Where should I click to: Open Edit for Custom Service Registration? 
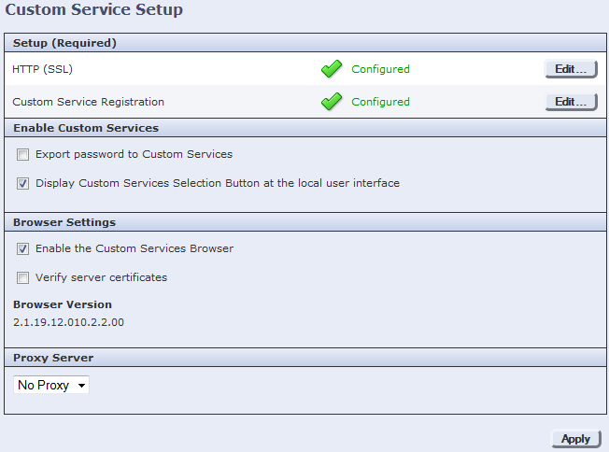(570, 102)
